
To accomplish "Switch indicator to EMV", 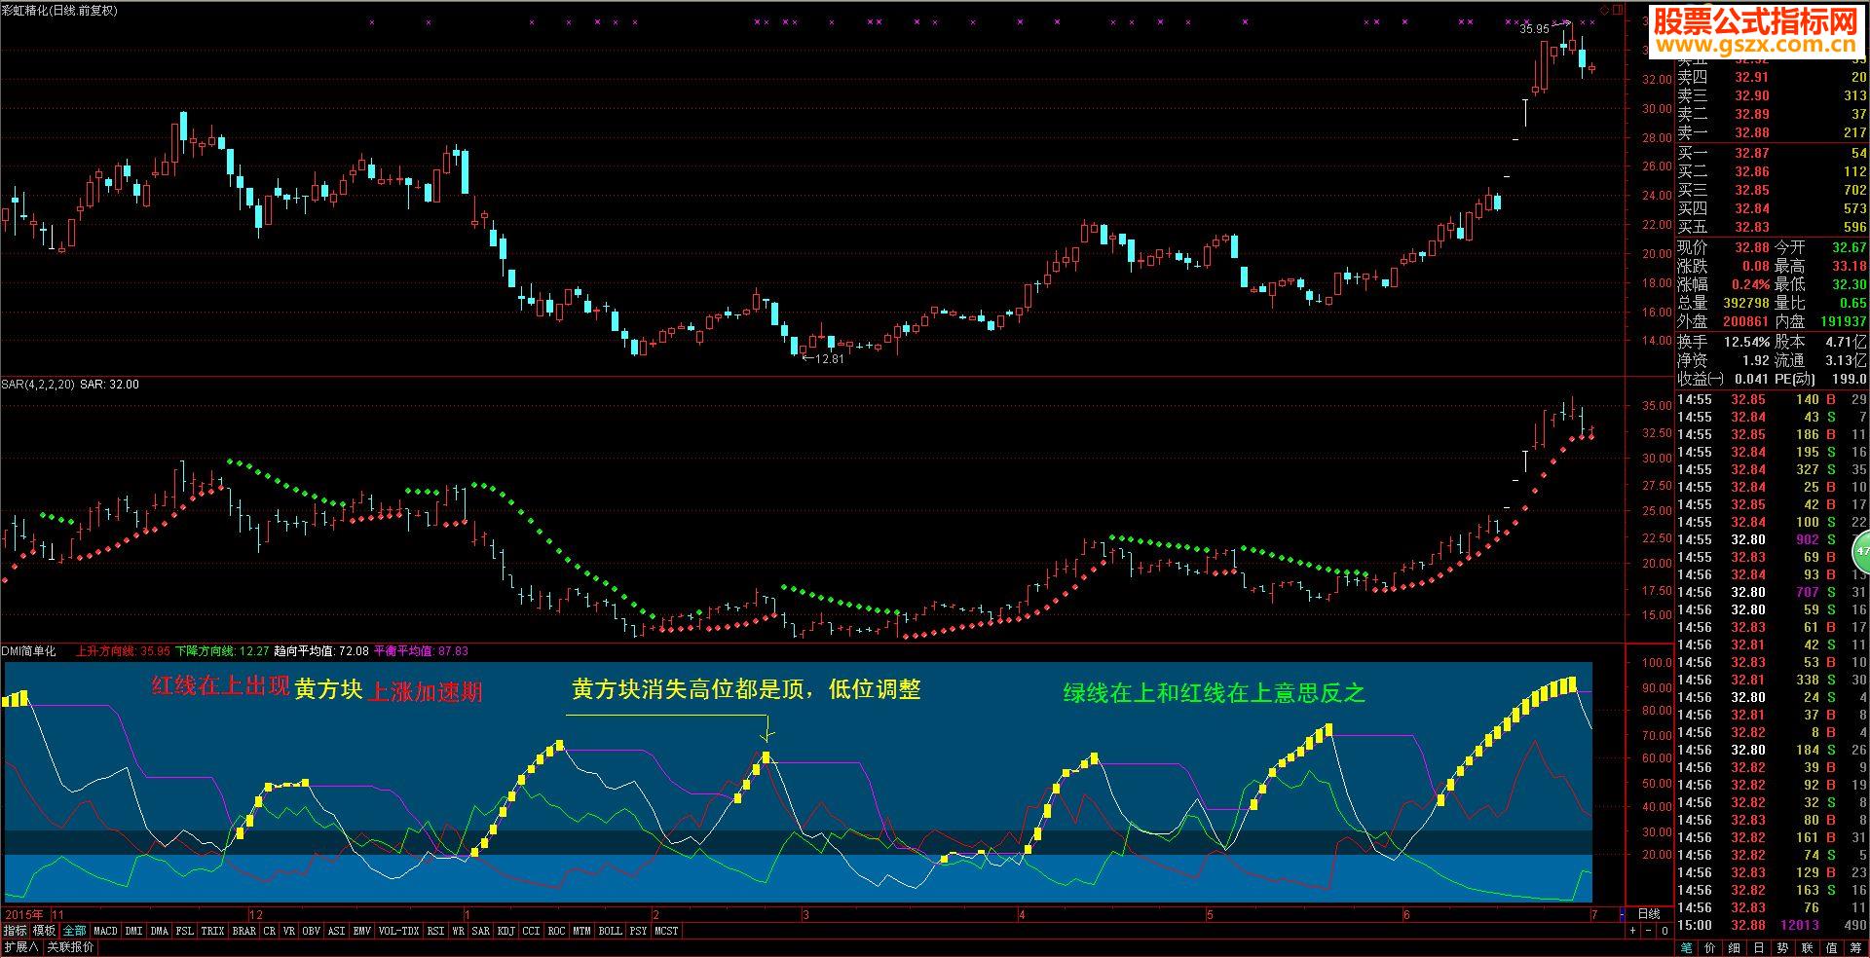I will click(361, 931).
